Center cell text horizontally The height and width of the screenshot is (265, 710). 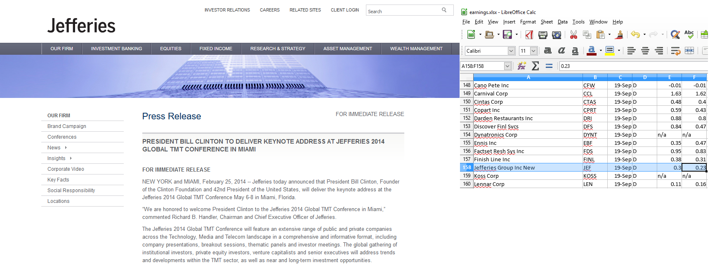(x=645, y=51)
